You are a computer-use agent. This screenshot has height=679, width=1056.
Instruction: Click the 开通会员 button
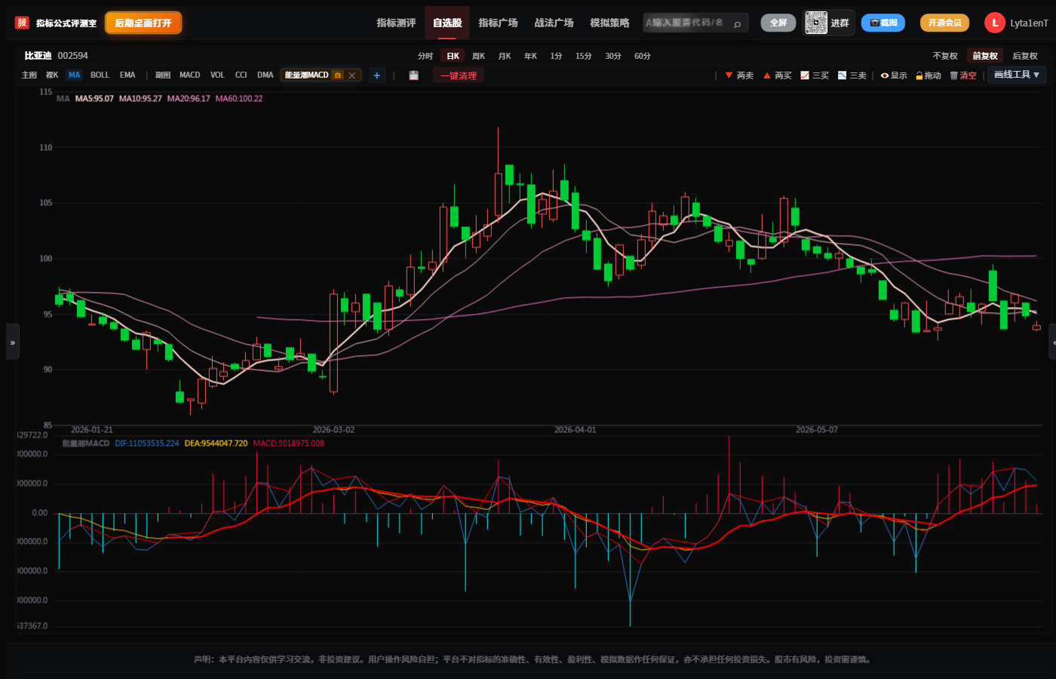pos(944,23)
